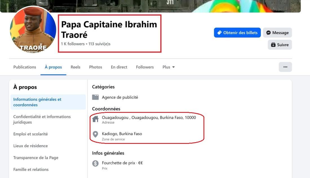This screenshot has width=310, height=178.
Task: Click the page profile picture thumbnail
Action: click(x=33, y=30)
